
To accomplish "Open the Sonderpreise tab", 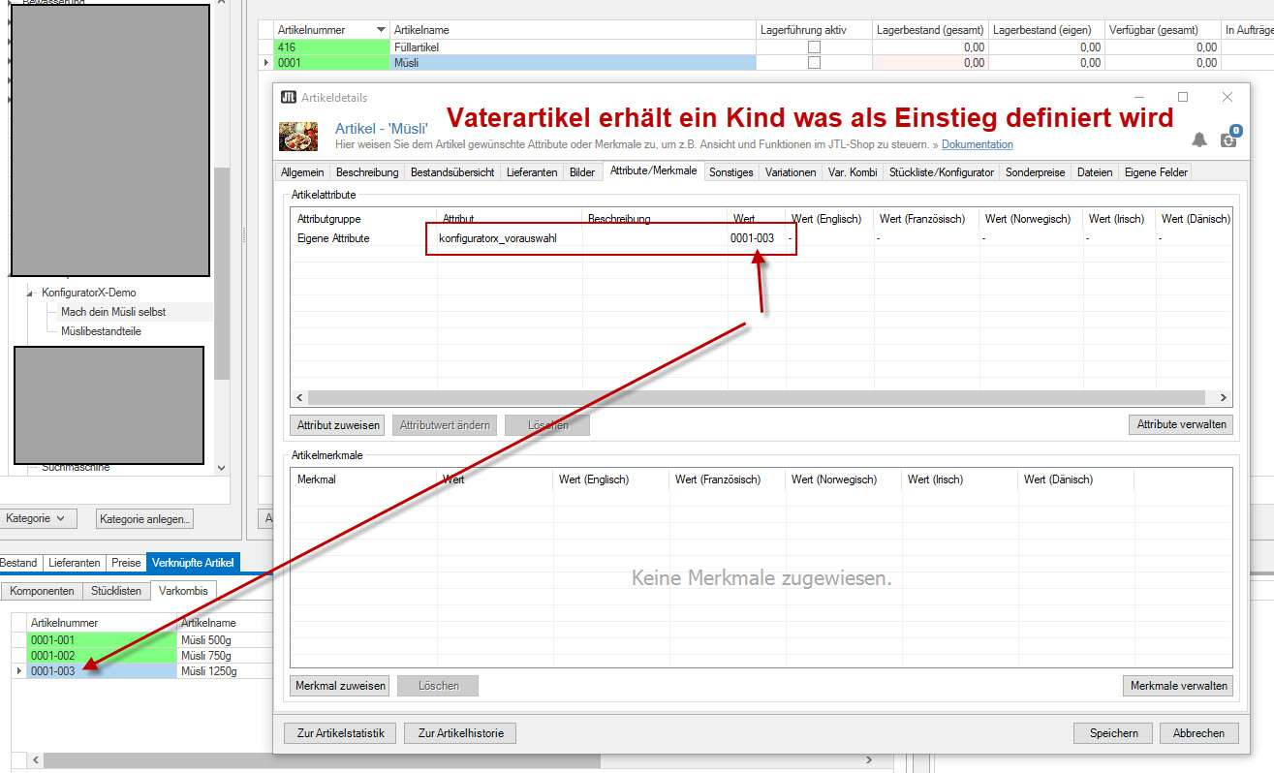I will 1035,172.
